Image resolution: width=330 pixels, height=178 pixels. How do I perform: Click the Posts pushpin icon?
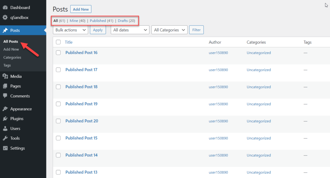[5, 30]
